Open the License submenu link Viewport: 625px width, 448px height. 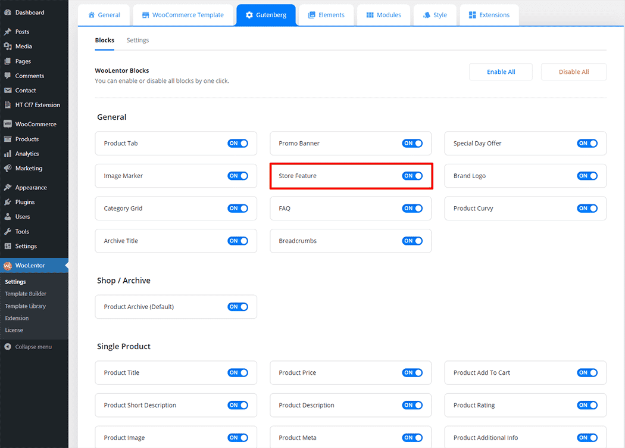coord(14,330)
